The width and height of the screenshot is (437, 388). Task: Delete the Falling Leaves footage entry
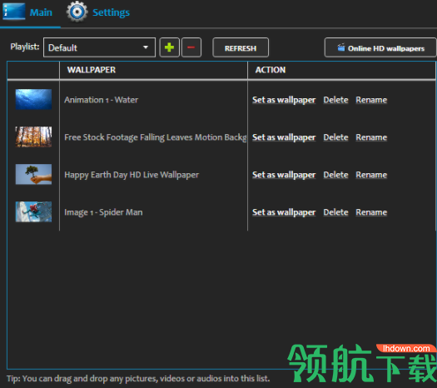(335, 137)
